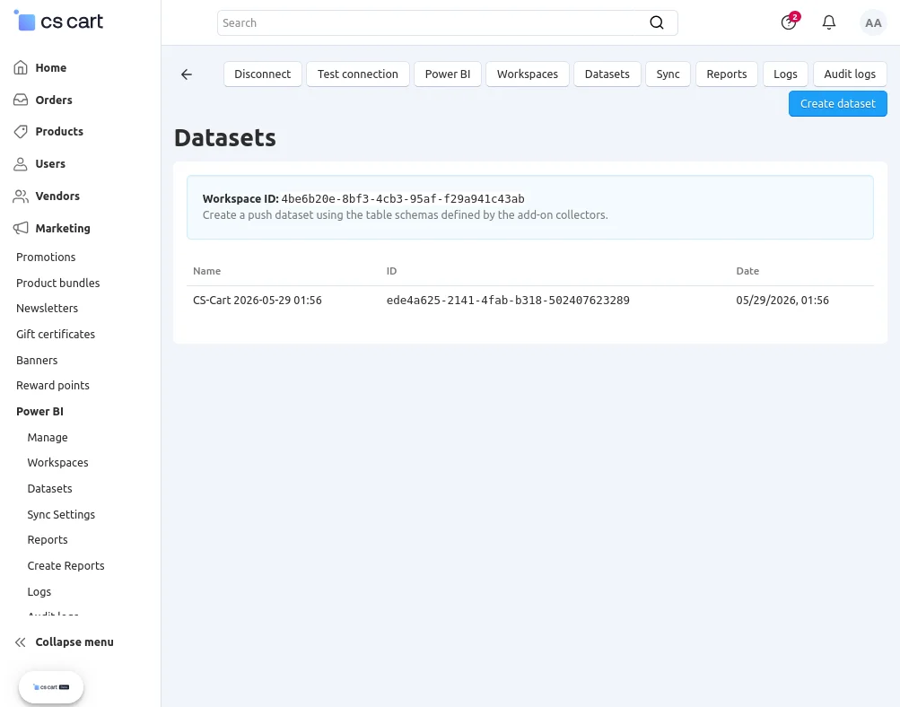Open the Orders menu item
900x707 pixels.
(54, 100)
